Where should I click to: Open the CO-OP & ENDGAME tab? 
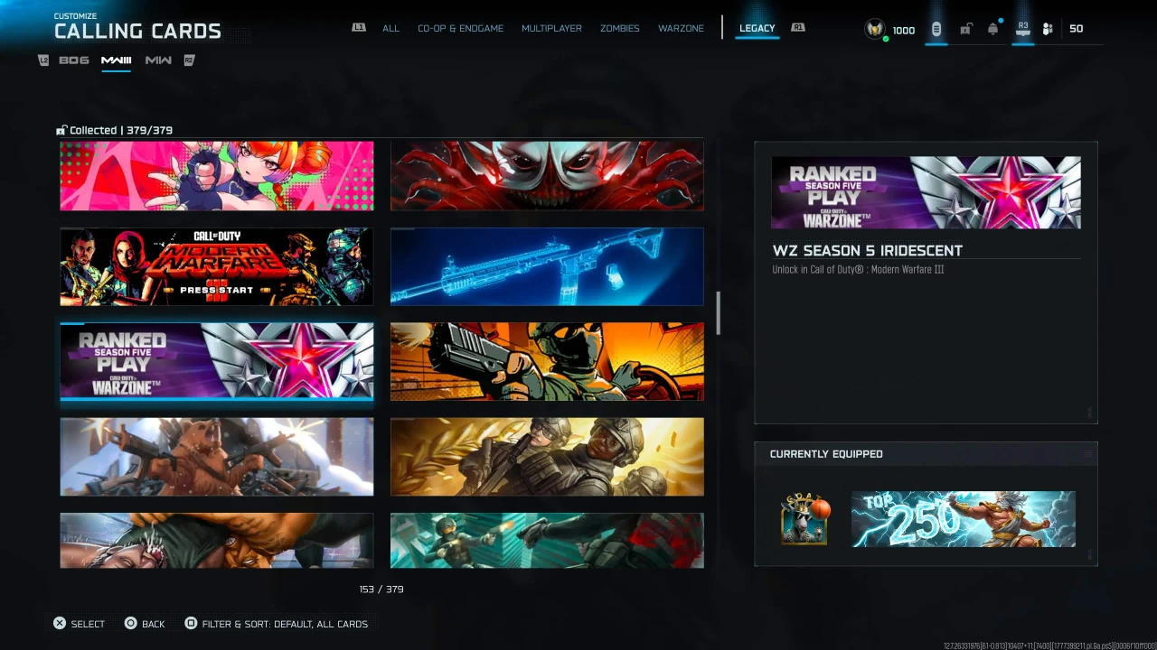point(460,28)
